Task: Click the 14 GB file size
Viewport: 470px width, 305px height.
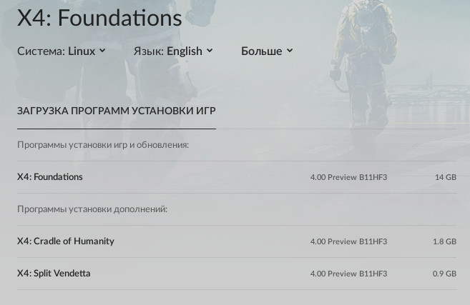Action: 446,177
